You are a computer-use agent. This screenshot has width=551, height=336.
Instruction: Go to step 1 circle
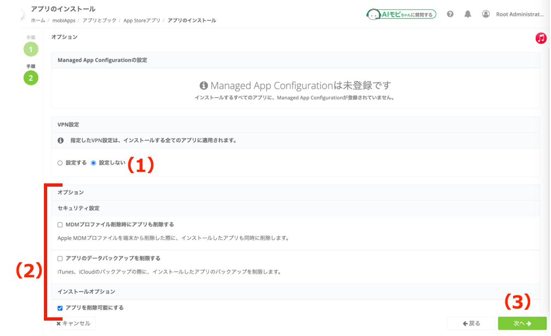coord(31,49)
